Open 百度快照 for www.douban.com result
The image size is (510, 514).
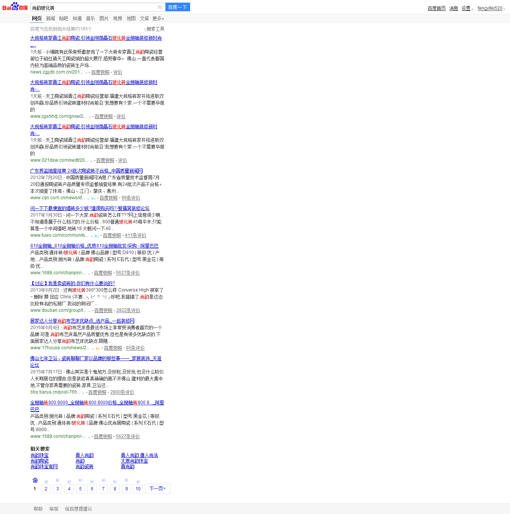(x=103, y=310)
